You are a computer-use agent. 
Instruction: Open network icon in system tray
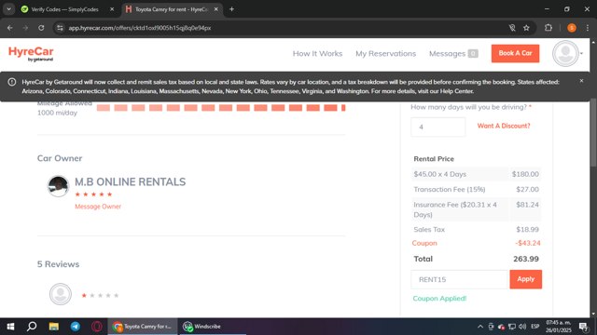coord(512,327)
